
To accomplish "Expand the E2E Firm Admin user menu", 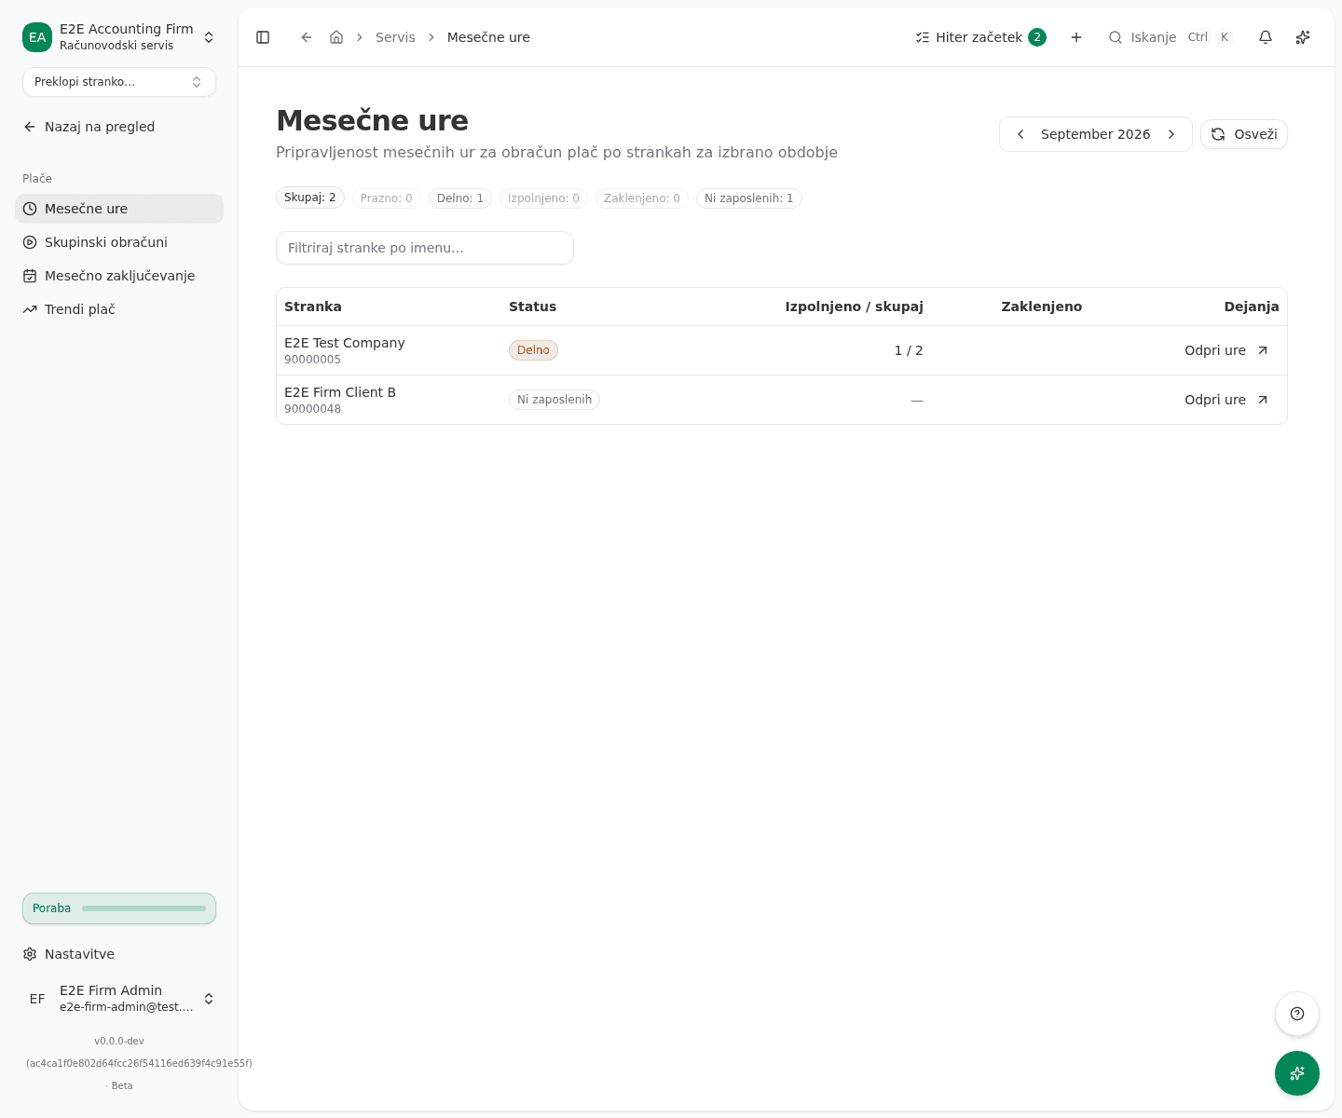I will click(x=119, y=999).
